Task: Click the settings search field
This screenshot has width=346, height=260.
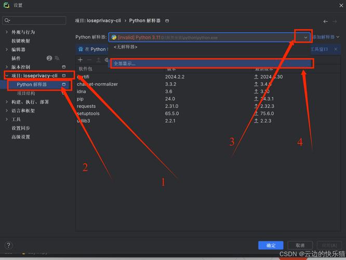Action: [35, 20]
